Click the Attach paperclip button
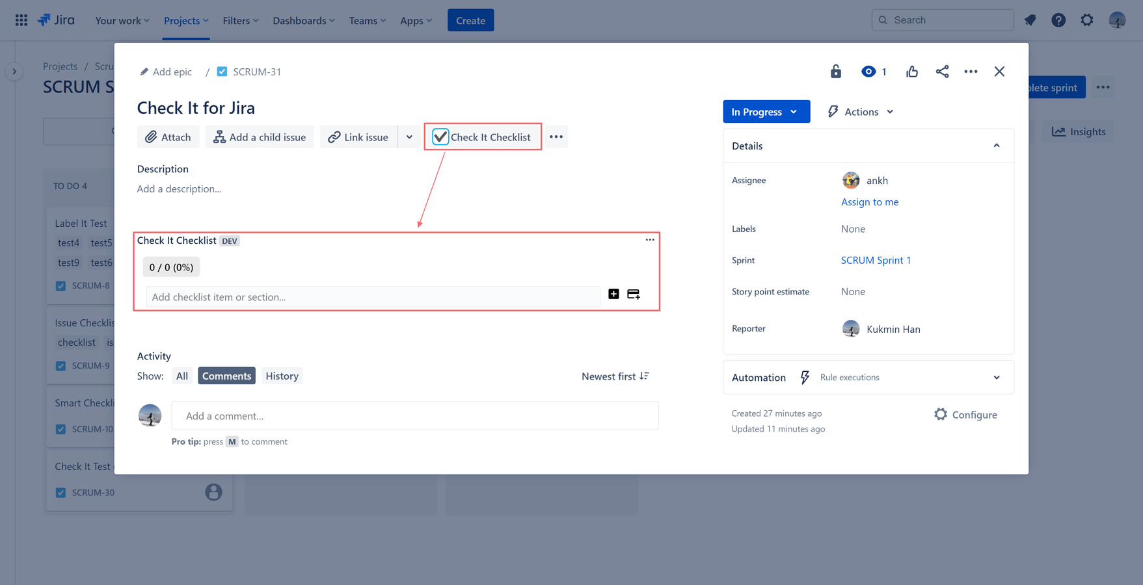This screenshot has height=585, width=1143. click(x=168, y=137)
